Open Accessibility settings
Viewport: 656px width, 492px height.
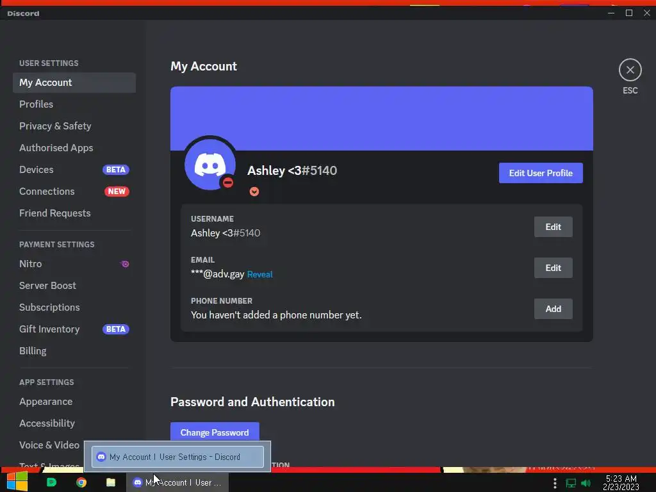pyautogui.click(x=74, y=423)
